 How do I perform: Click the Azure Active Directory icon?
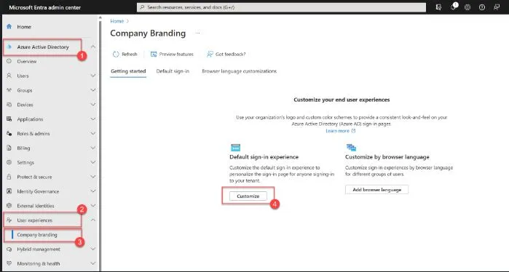tap(9, 47)
